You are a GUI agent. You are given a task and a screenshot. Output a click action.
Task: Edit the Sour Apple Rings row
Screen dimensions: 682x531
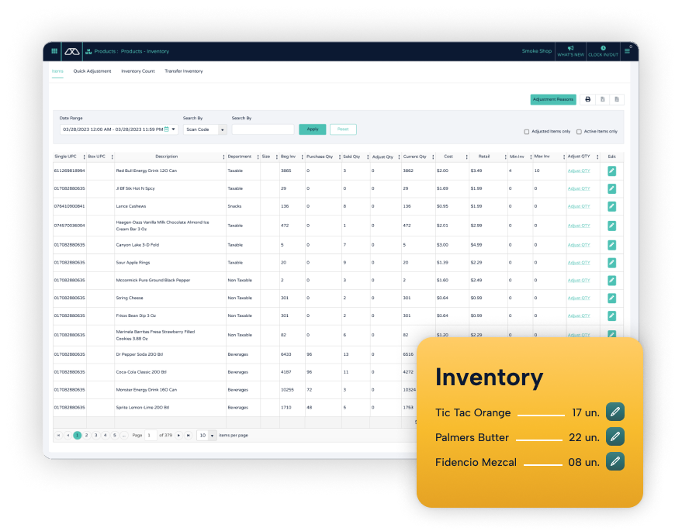pos(611,263)
